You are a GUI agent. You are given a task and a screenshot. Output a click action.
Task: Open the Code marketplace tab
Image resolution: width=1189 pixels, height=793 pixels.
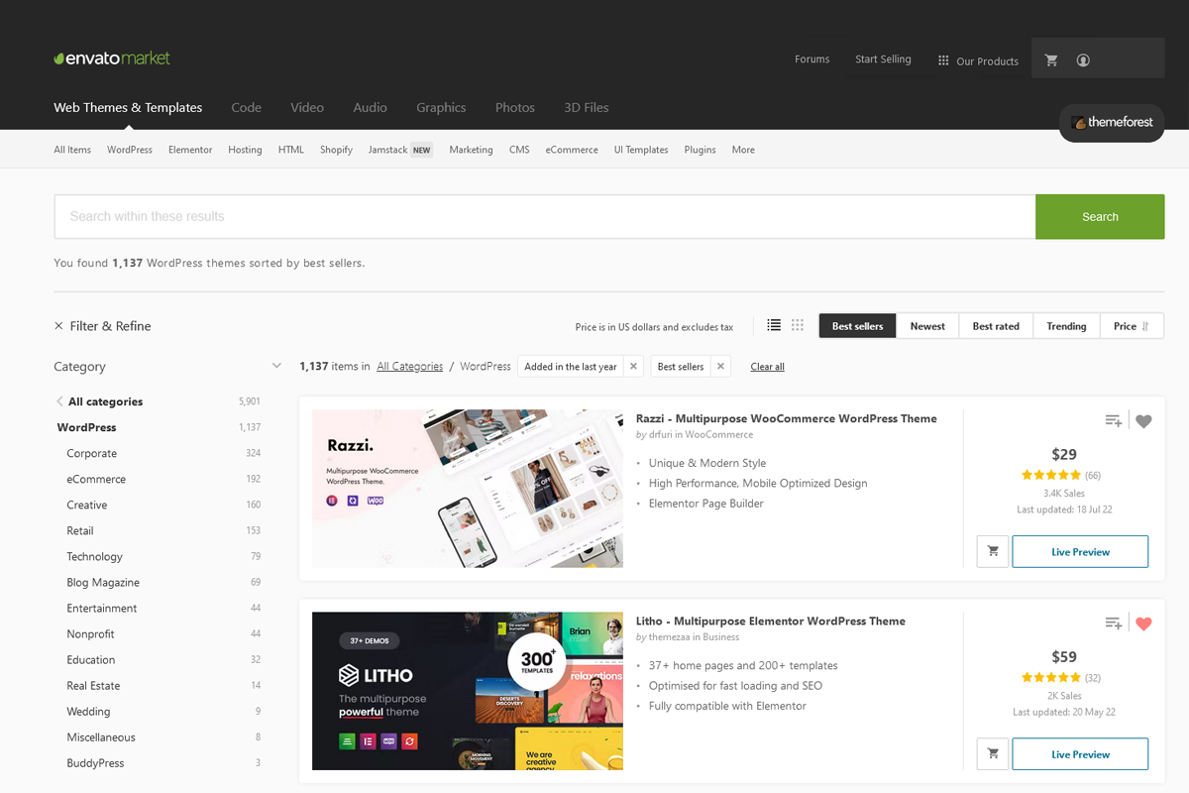tap(246, 107)
